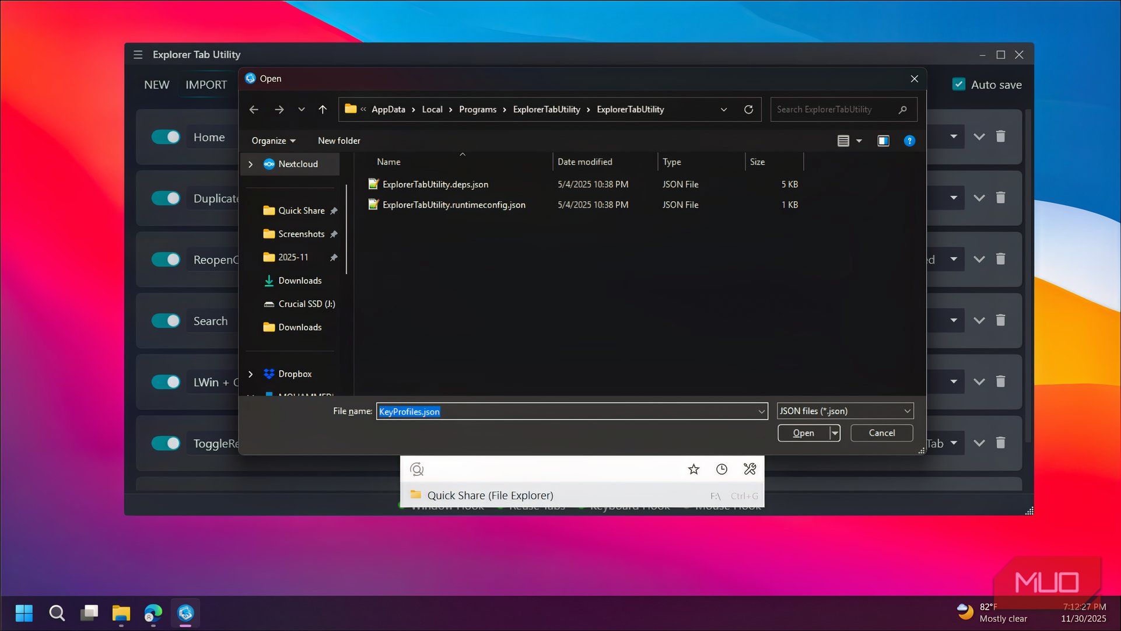Click the favorites star in the popup
The width and height of the screenshot is (1121, 631).
pos(693,469)
